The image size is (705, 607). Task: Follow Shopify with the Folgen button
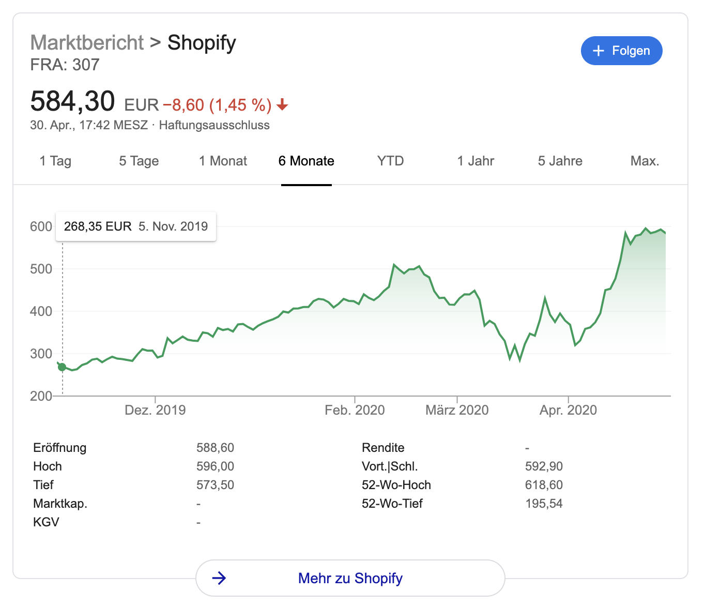(621, 51)
